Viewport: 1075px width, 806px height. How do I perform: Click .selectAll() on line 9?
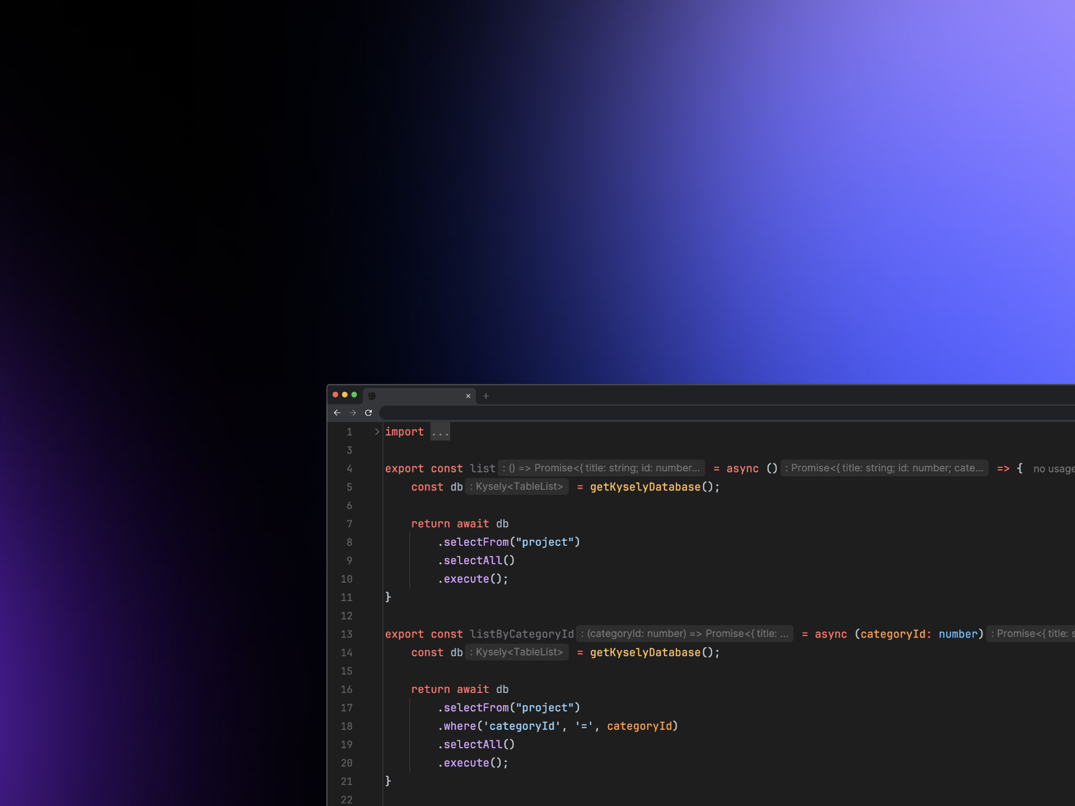click(x=476, y=560)
